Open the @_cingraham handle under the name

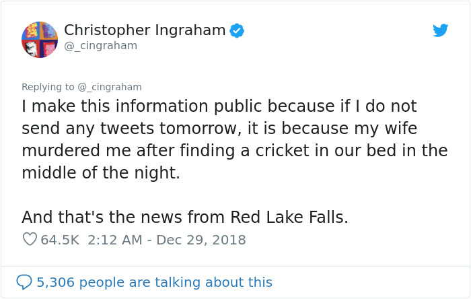pyautogui.click(x=100, y=46)
